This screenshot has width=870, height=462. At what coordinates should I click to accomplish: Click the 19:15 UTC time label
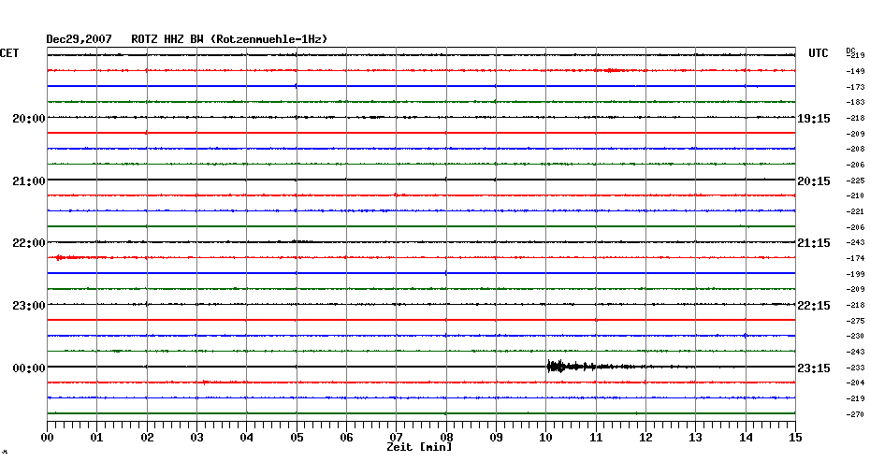pyautogui.click(x=814, y=119)
